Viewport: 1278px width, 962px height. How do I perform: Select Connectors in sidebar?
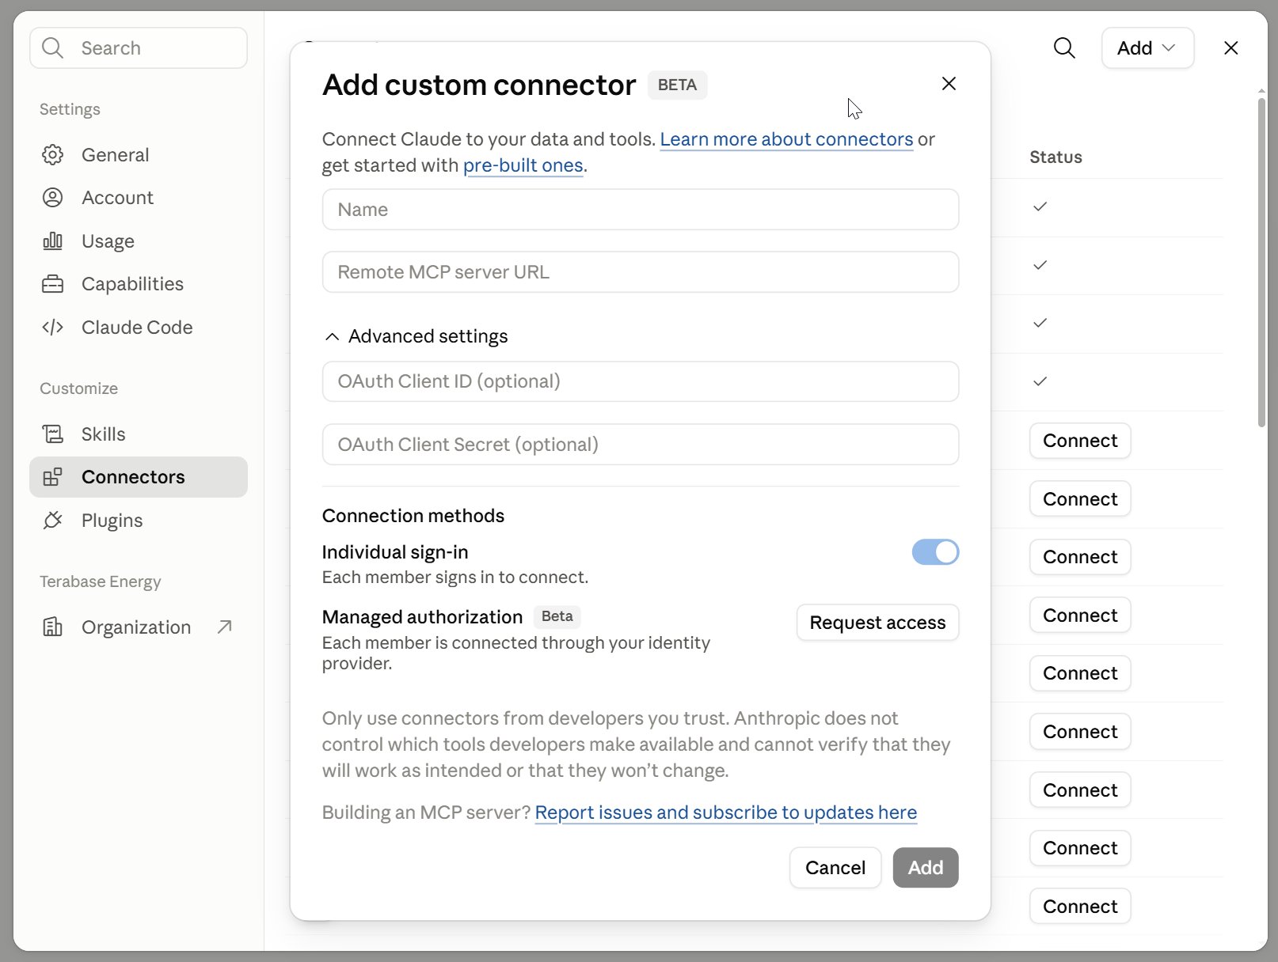pyautogui.click(x=139, y=477)
